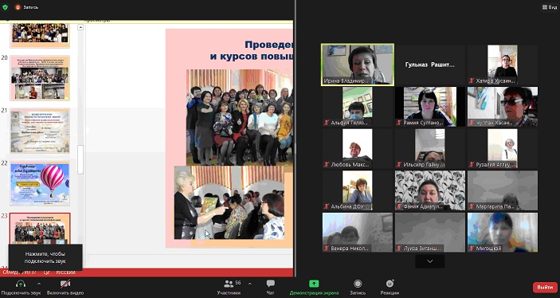
Task: Click muted microphone icon on Милюшкай tile
Action: pyautogui.click(x=472, y=249)
